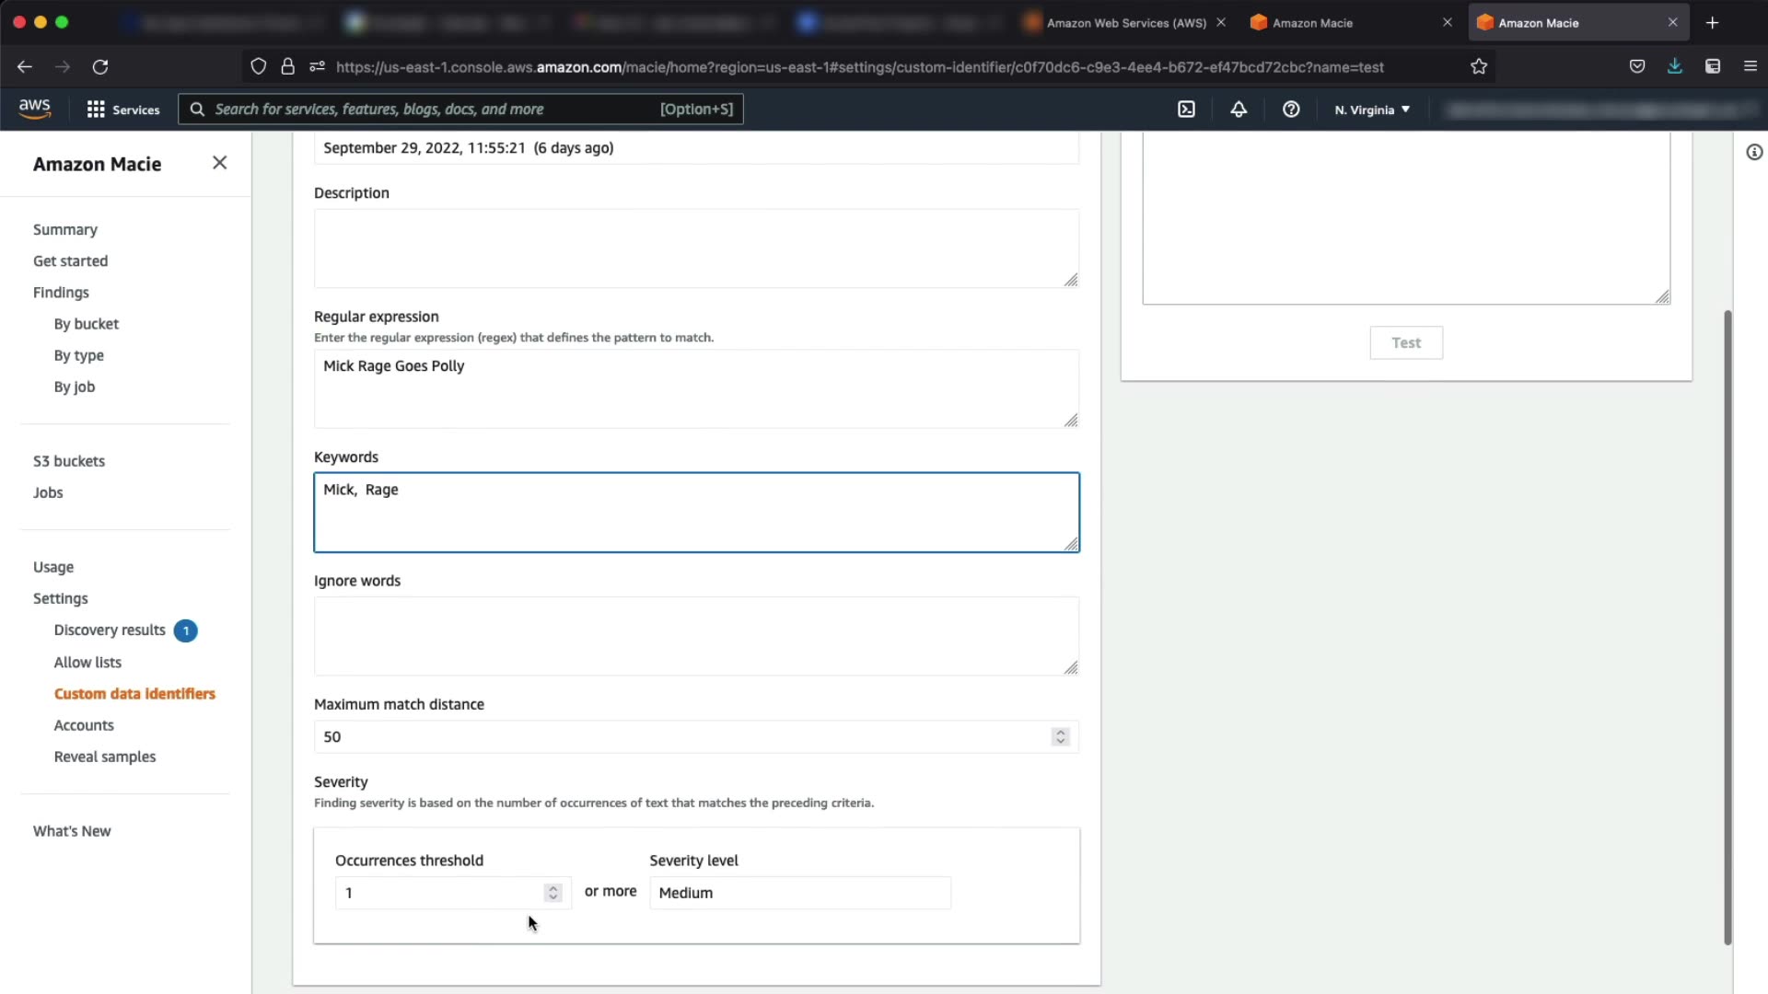Open Discovery results in sidebar
This screenshot has height=994, width=1768.
(x=110, y=630)
